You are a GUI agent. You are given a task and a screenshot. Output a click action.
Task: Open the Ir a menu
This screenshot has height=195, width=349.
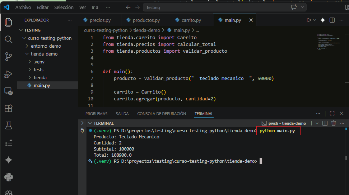[95, 7]
